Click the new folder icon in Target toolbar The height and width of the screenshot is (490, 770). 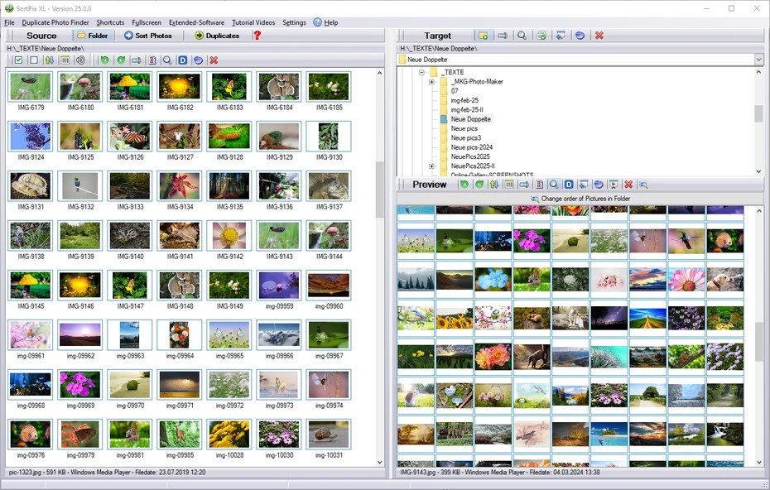click(483, 36)
